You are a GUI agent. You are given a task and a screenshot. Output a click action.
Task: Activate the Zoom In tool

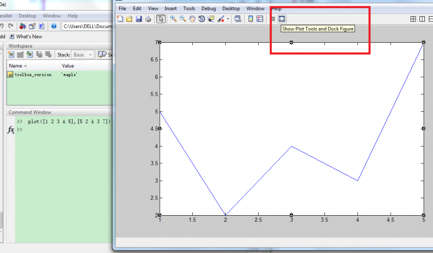pos(173,19)
